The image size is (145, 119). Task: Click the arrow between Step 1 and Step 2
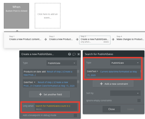(x=45, y=39)
